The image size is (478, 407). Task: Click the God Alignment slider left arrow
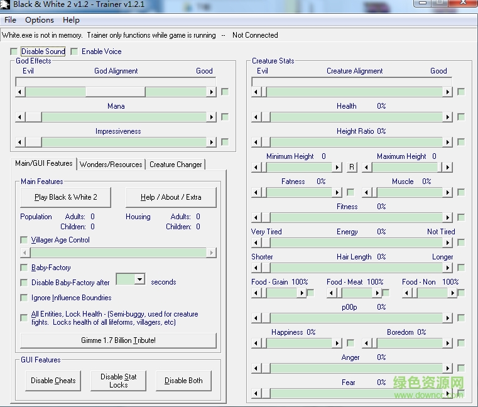20,92
